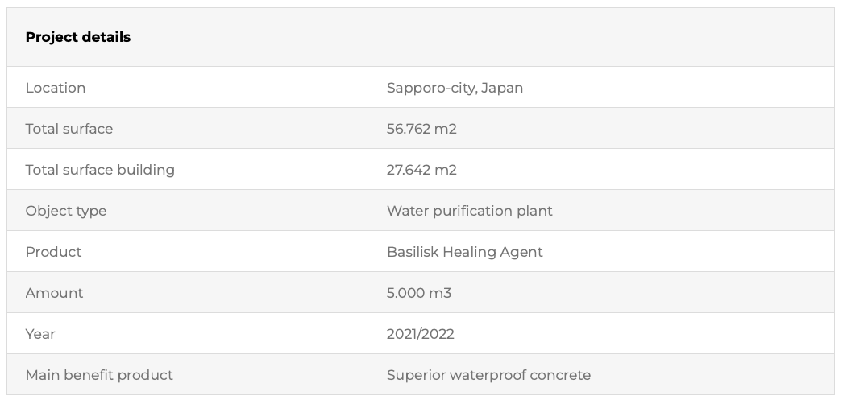Click the 27.642 m2 value
Viewport: 843px width, 400px height.
tap(421, 170)
